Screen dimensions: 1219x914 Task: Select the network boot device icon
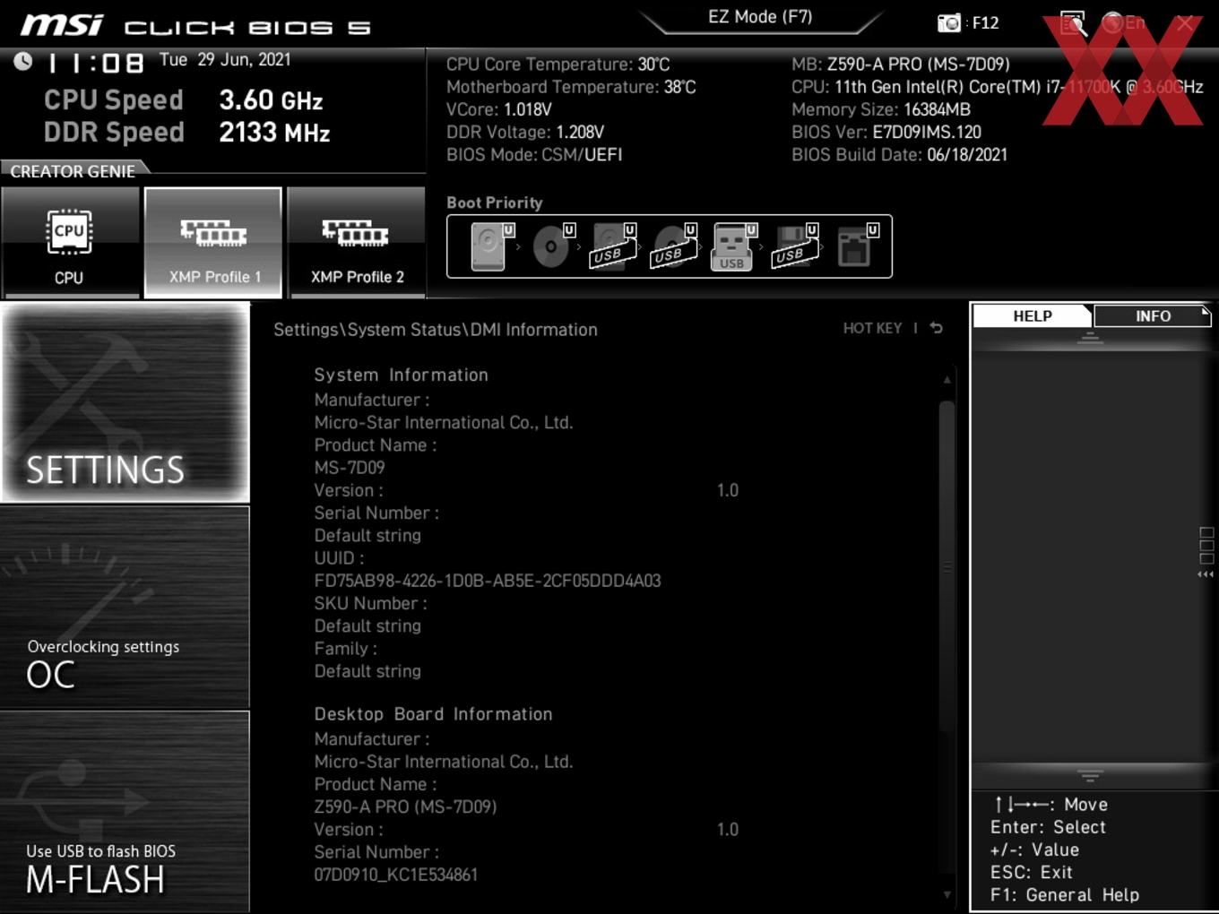[x=857, y=246]
